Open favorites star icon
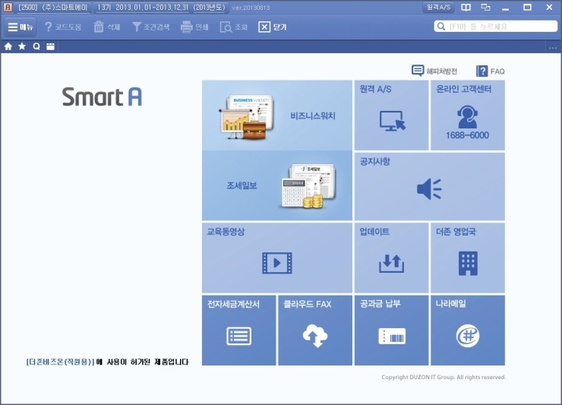This screenshot has width=562, height=405. click(x=22, y=46)
